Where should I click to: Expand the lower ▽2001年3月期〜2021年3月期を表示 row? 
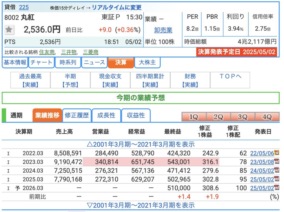click(141, 205)
